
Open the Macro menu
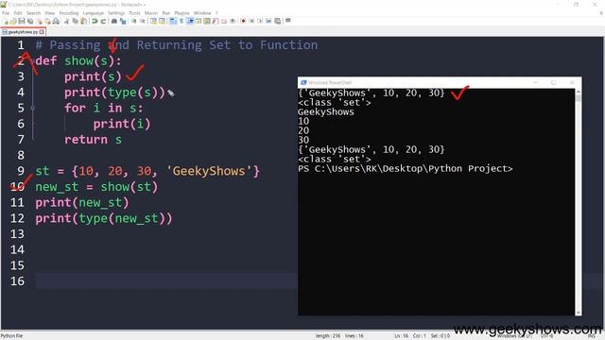click(151, 13)
